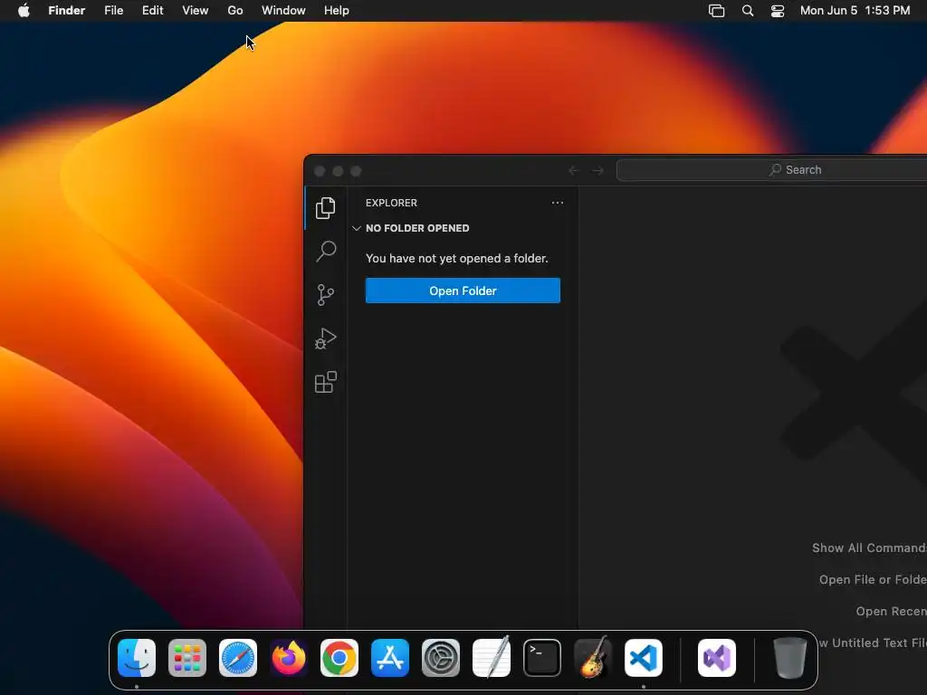This screenshot has width=927, height=695.
Task: Click the Open Folder button
Action: tap(463, 290)
